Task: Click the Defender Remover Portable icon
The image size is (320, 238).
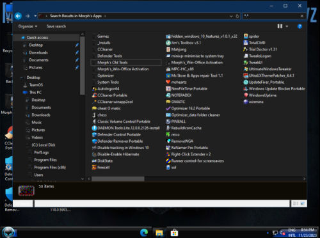Action: coord(94,141)
